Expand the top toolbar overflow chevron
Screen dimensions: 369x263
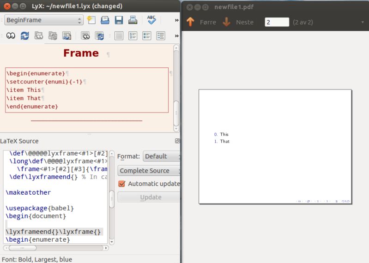point(177,20)
